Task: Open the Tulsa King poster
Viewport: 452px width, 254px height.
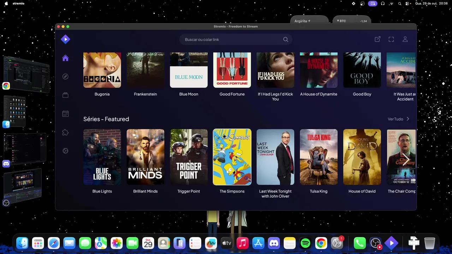Action: pos(319,157)
